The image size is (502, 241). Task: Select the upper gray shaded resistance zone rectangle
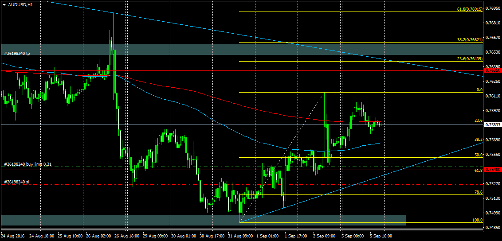242,50
